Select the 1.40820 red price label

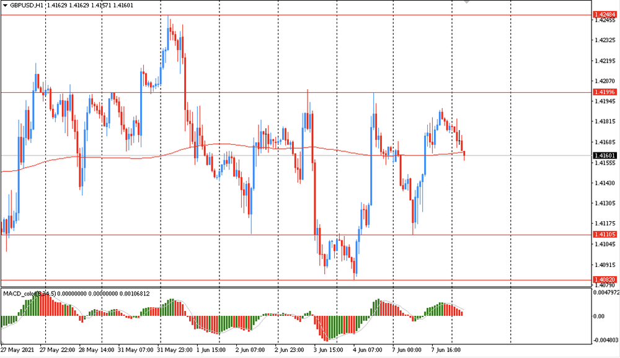click(x=604, y=280)
